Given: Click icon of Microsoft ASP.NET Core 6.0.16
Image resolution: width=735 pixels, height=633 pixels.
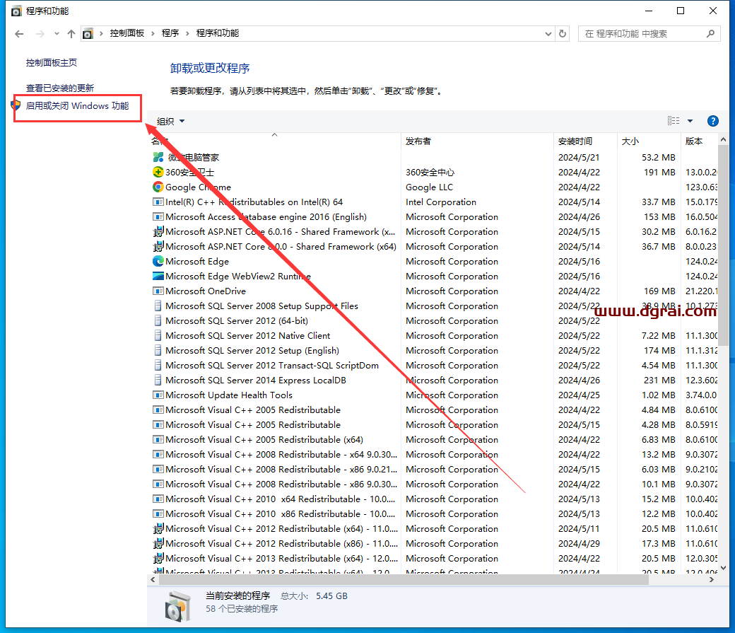Looking at the screenshot, I should point(158,232).
